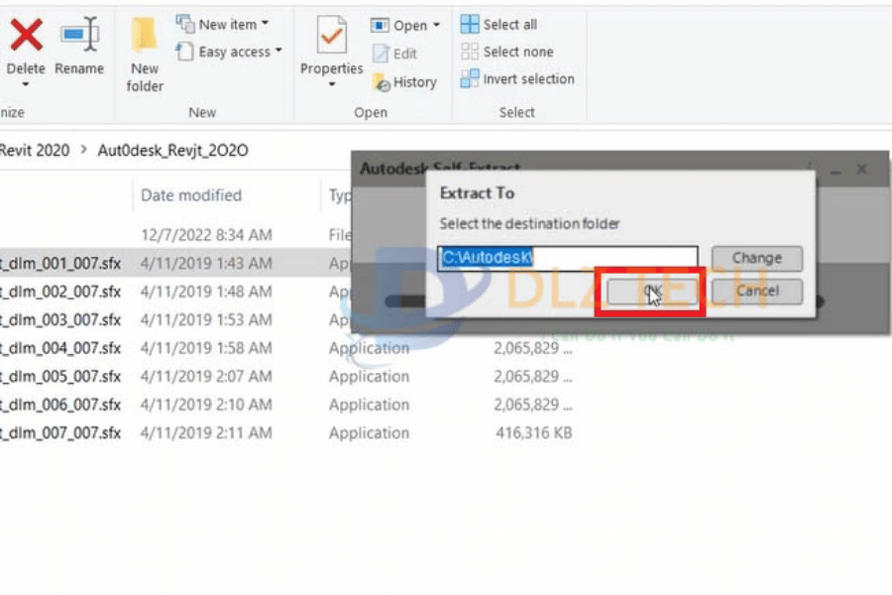Click the red X Delete icon

pos(26,35)
